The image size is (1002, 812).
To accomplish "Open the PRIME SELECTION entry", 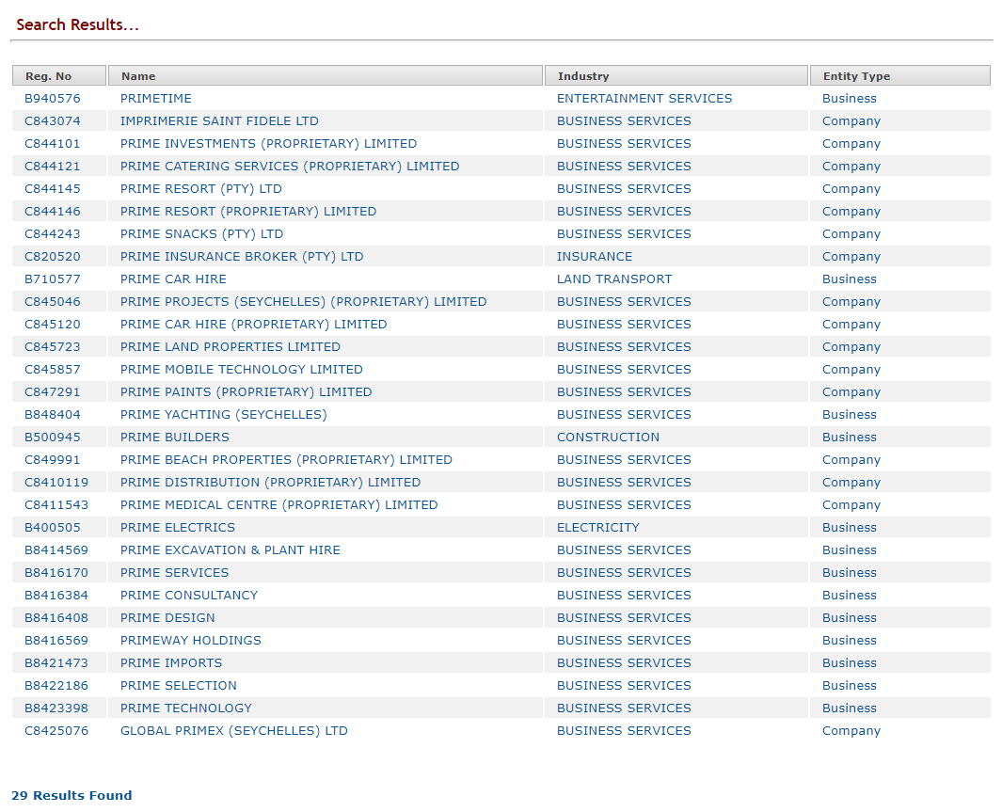I will pos(178,686).
